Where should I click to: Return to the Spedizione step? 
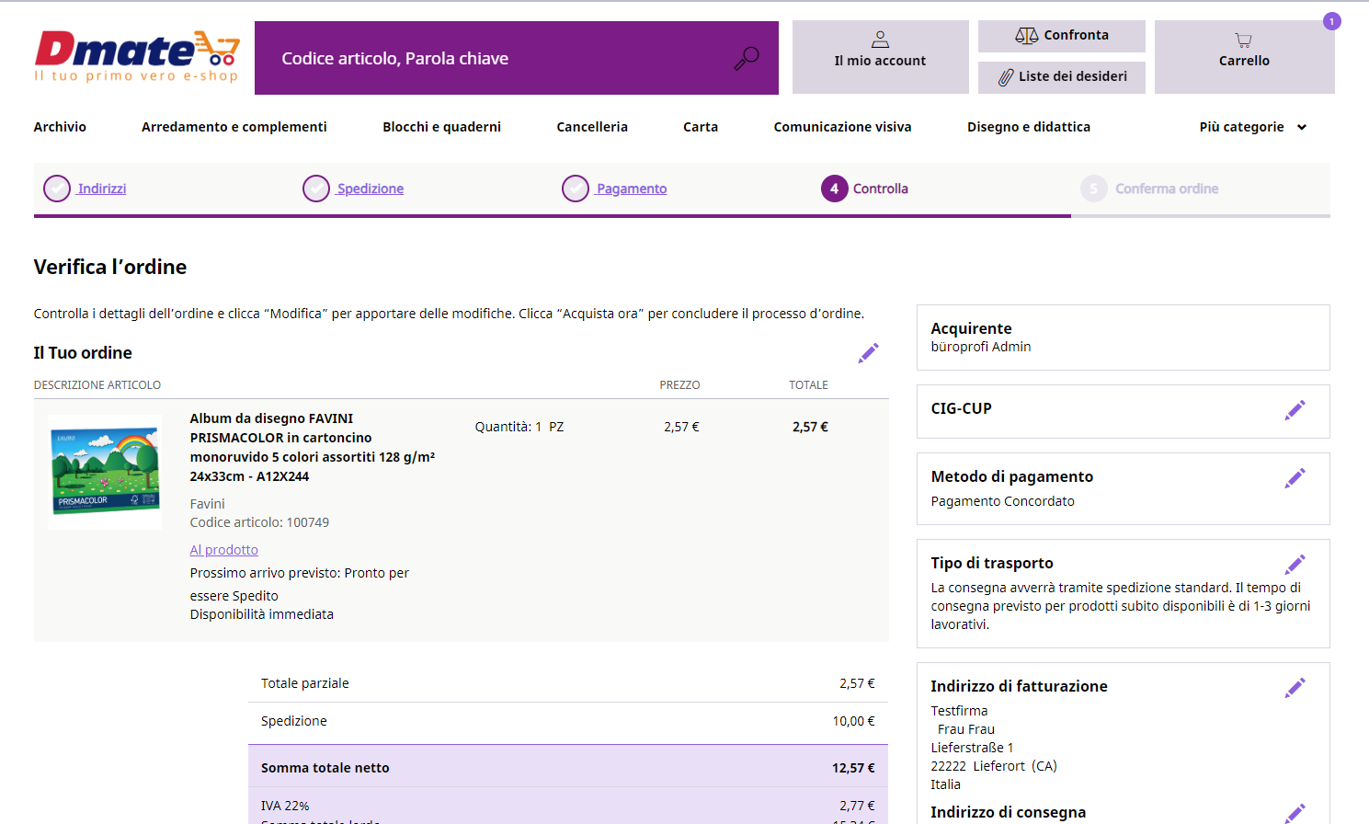pos(370,189)
